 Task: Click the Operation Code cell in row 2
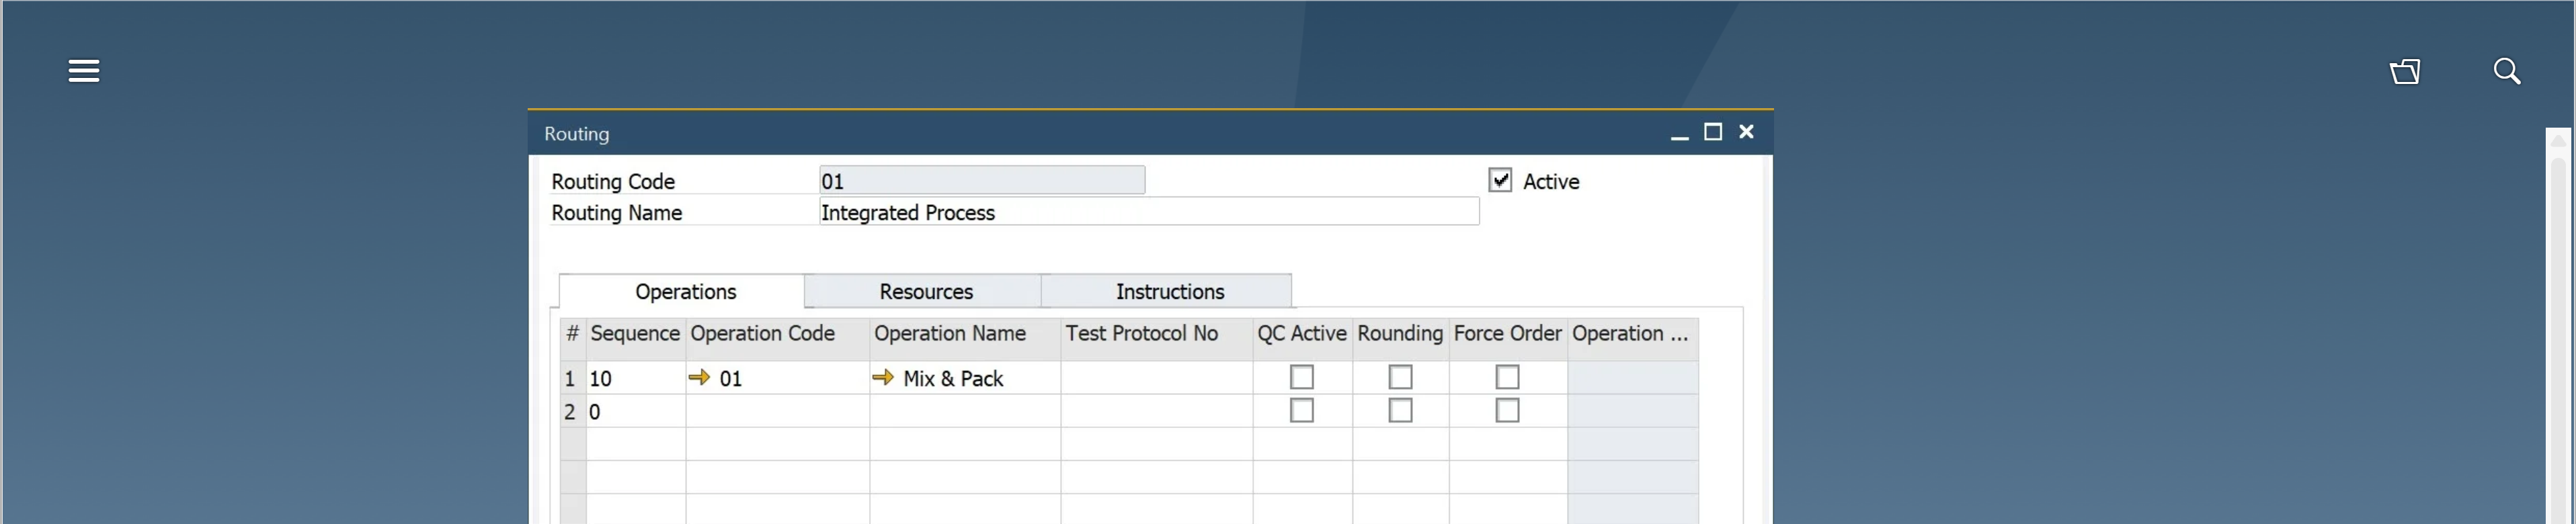coord(778,411)
